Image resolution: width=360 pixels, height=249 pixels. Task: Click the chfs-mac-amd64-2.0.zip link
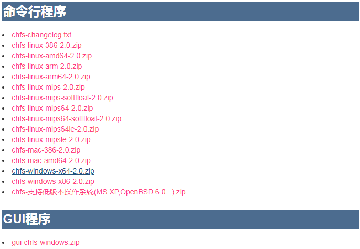coord(51,161)
